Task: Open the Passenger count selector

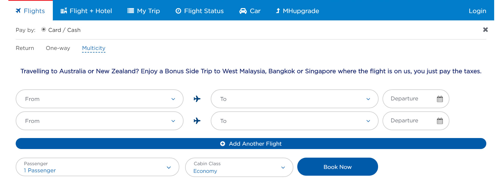Action: click(x=98, y=167)
